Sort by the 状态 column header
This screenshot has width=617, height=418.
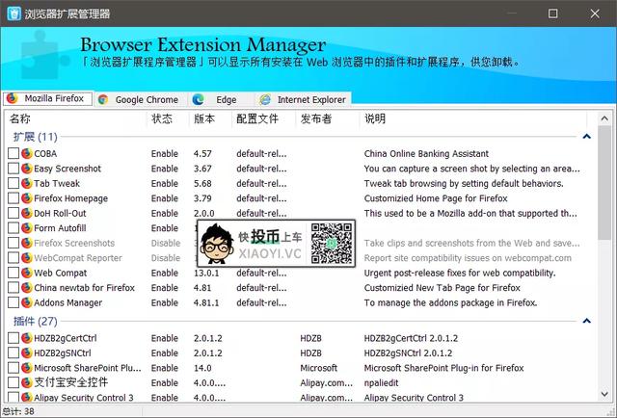point(170,118)
